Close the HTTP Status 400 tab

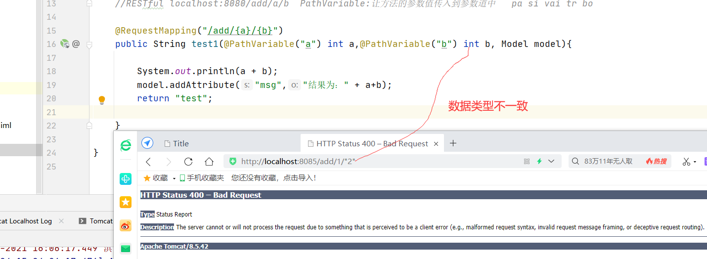(436, 144)
